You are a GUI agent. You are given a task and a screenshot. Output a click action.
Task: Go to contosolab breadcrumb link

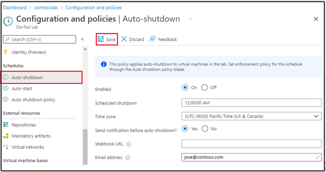pos(46,8)
